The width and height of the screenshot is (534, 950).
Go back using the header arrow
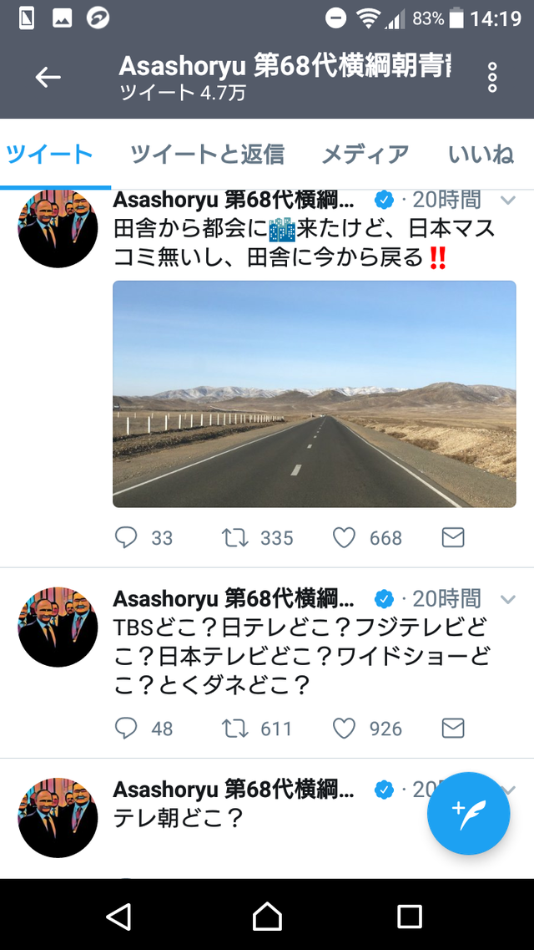(48, 77)
